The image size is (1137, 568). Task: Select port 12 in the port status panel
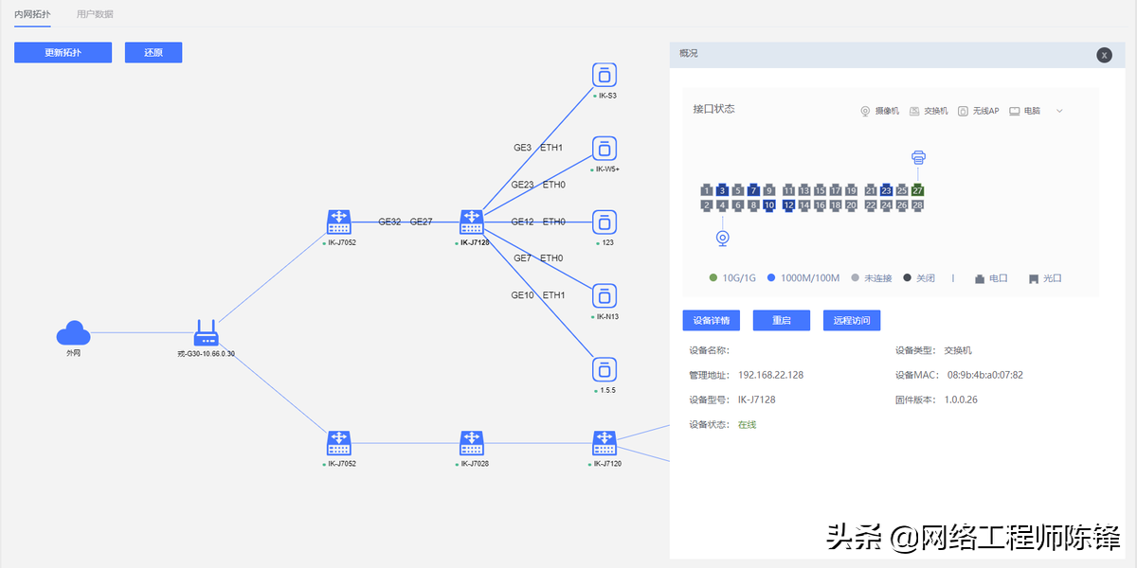point(787,204)
